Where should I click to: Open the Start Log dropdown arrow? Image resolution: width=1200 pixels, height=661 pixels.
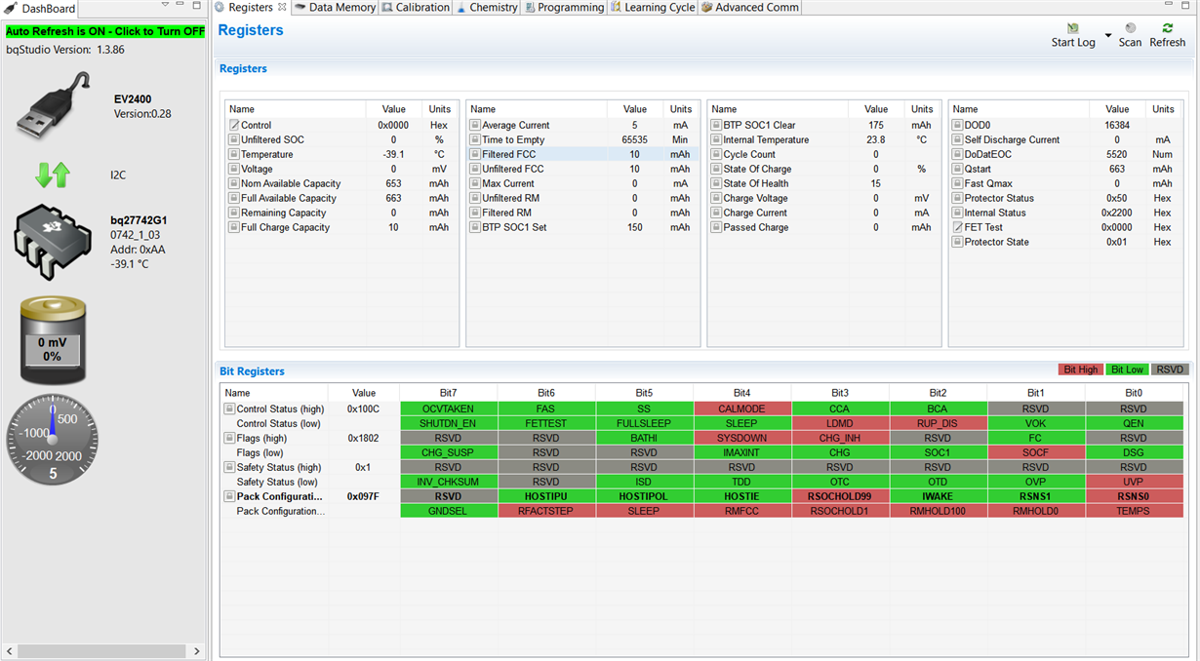coord(1108,36)
